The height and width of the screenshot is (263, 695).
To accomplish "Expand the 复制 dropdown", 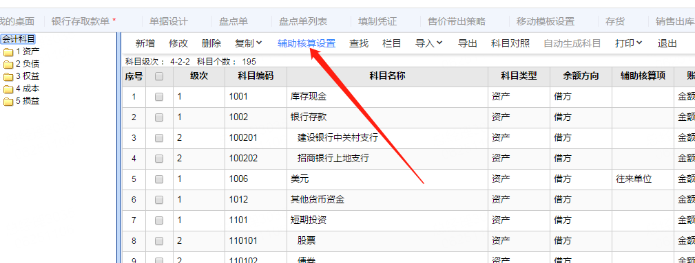I will 248,43.
